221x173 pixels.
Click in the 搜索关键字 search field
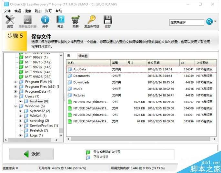[186, 22]
